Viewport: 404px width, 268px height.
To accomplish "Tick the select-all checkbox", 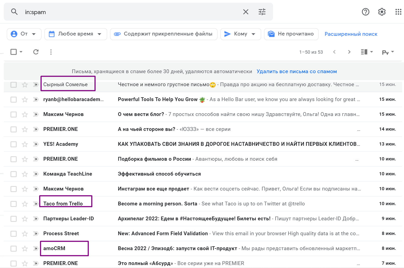I will click(14, 52).
